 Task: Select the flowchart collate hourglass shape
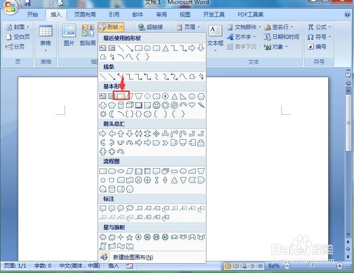(156, 180)
